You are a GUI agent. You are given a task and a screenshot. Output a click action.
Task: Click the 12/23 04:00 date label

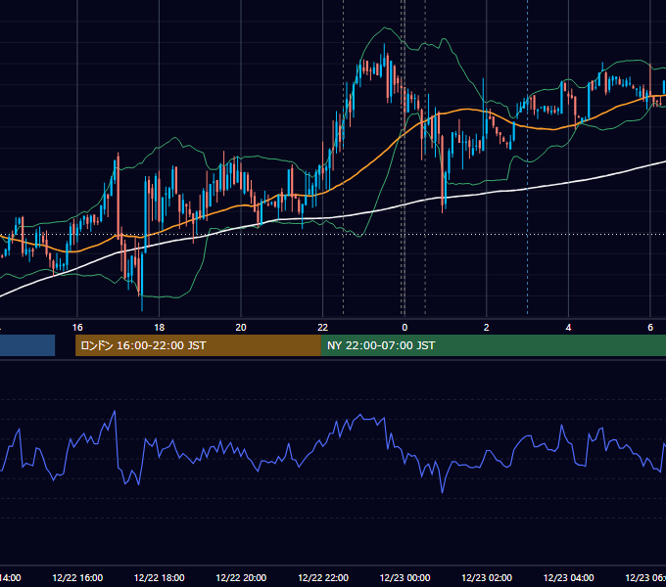click(569, 577)
